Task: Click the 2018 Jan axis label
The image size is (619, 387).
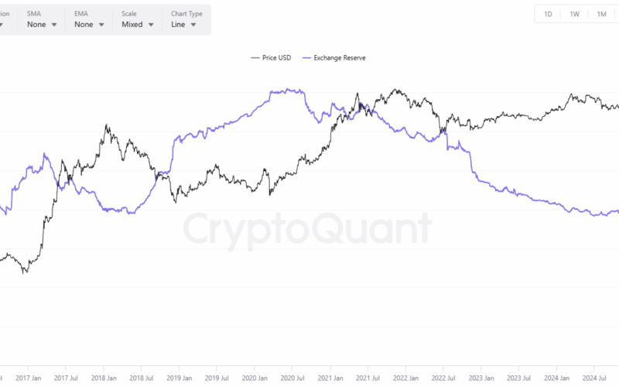Action: coord(103,377)
